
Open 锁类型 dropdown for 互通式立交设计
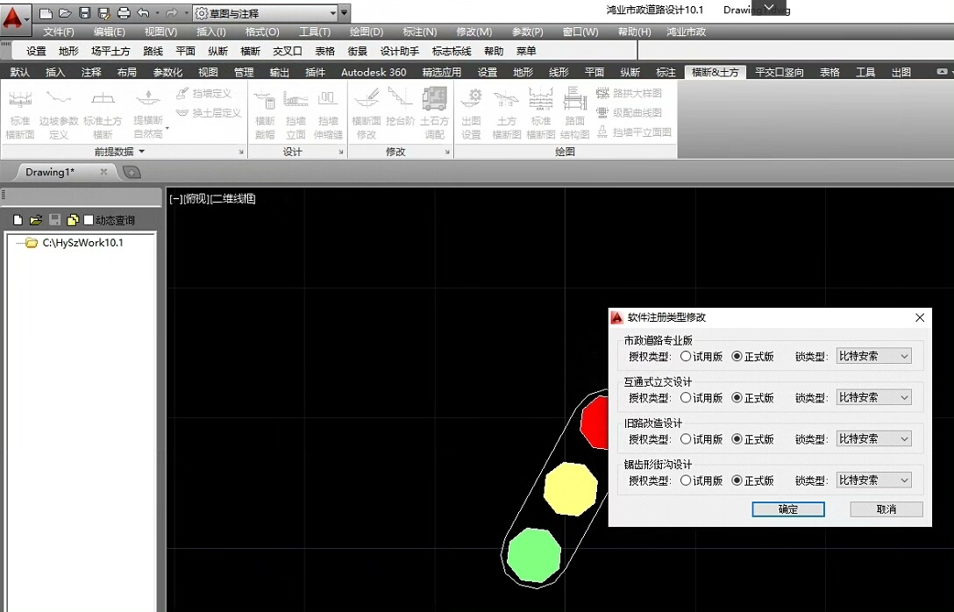click(x=873, y=397)
